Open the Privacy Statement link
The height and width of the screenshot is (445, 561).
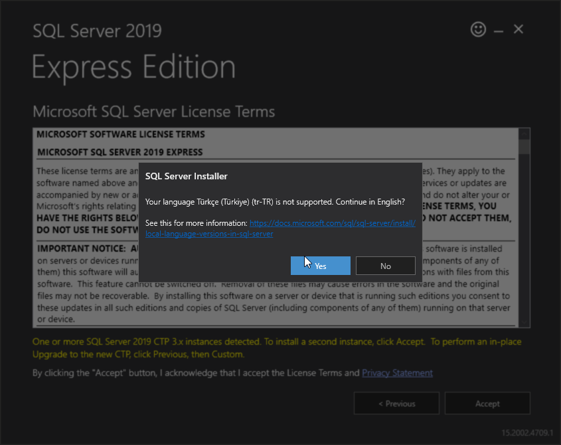[397, 373]
